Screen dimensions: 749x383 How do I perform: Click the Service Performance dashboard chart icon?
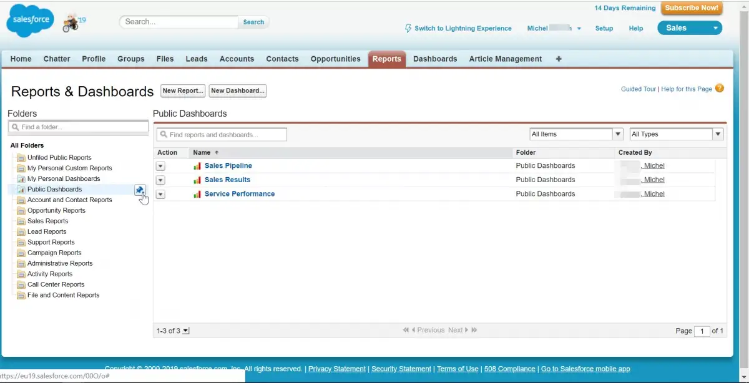point(197,194)
